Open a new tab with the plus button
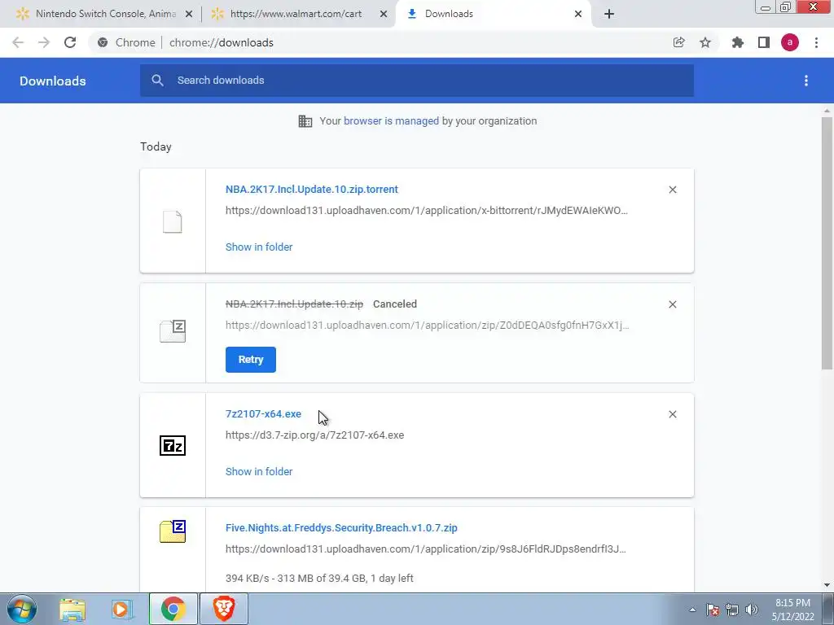 click(609, 14)
